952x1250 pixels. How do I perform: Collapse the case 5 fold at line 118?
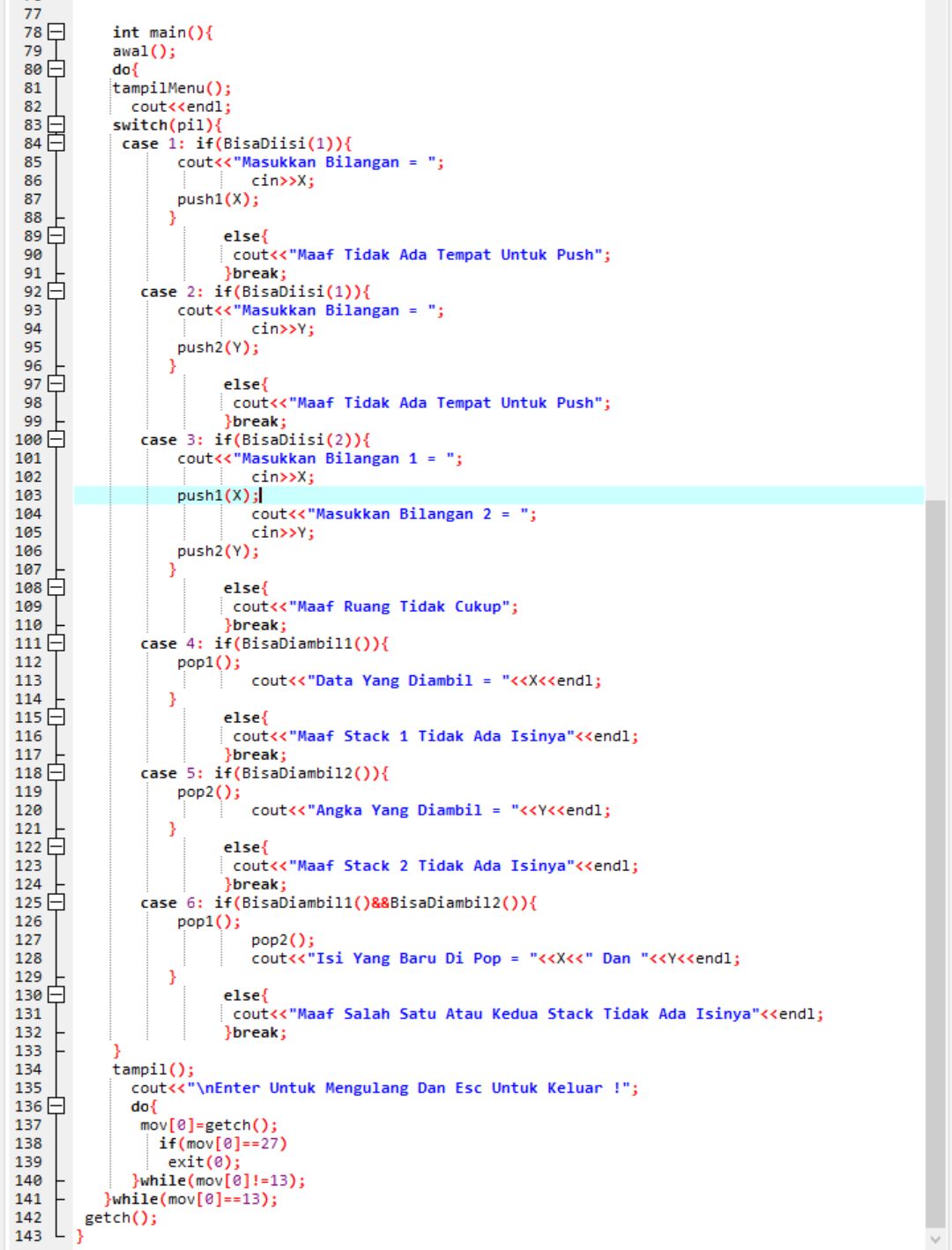[x=56, y=773]
